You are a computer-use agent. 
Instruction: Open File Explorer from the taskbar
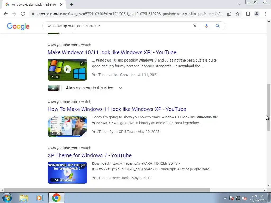point(24,198)
